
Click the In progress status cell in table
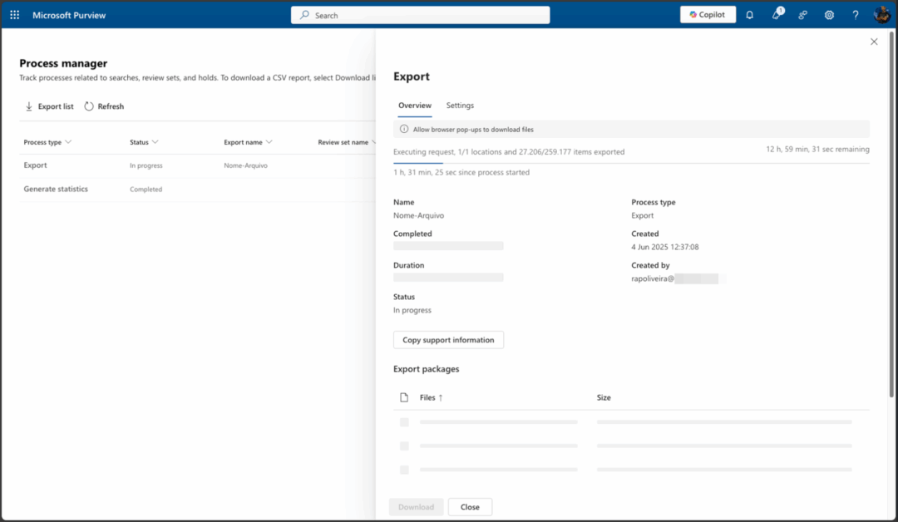click(x=146, y=165)
